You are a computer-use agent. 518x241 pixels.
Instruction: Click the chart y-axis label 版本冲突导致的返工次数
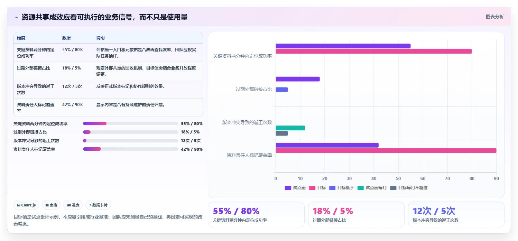247,122
